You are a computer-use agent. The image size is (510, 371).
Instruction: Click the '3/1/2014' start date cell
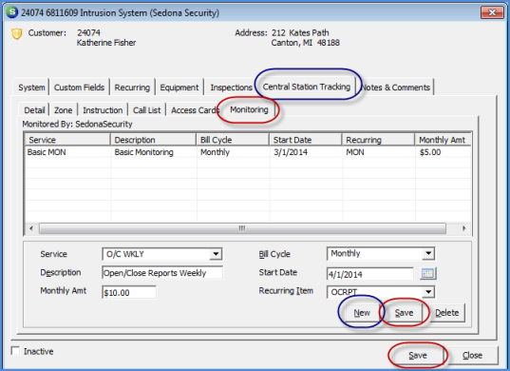[x=306, y=152]
